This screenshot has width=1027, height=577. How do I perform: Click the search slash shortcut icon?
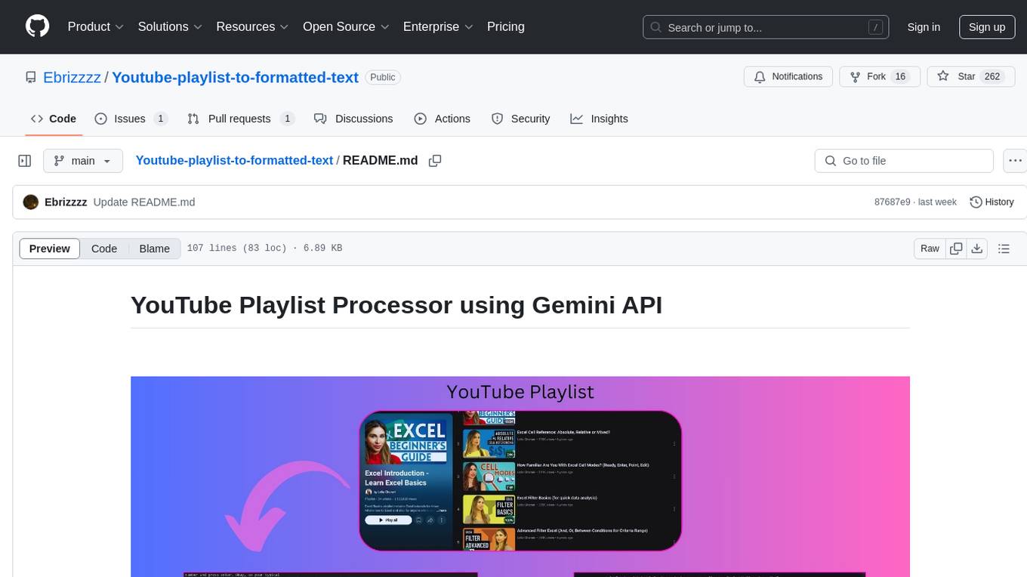coord(875,27)
